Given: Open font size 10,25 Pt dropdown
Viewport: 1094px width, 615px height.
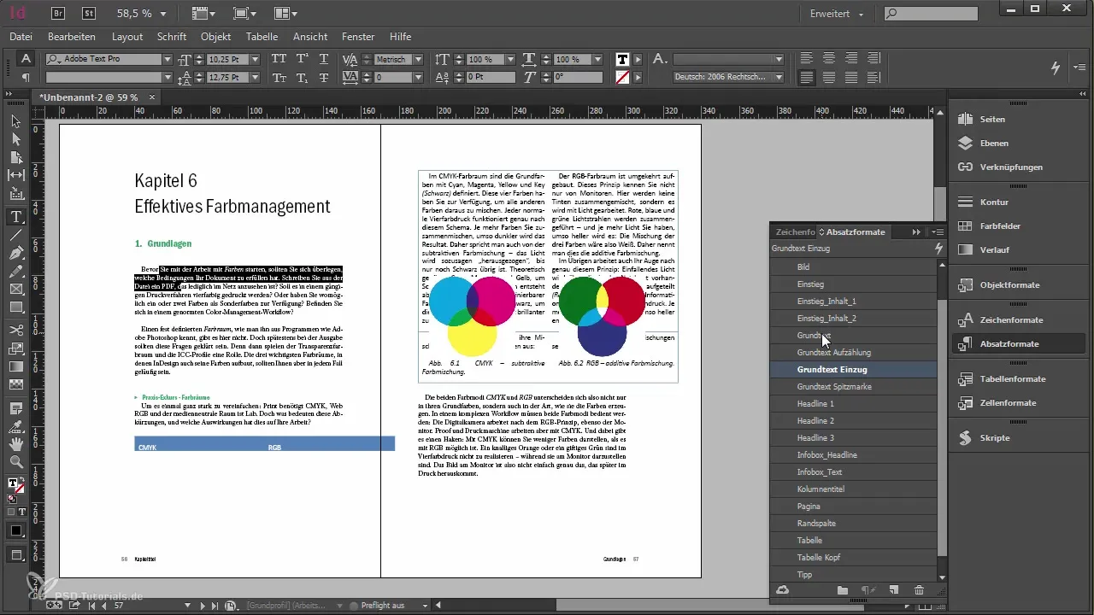Looking at the screenshot, I should point(256,59).
